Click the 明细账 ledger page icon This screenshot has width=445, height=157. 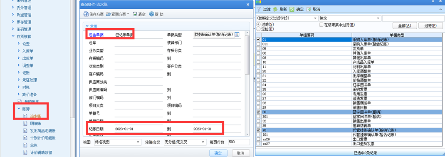[x=25, y=124]
